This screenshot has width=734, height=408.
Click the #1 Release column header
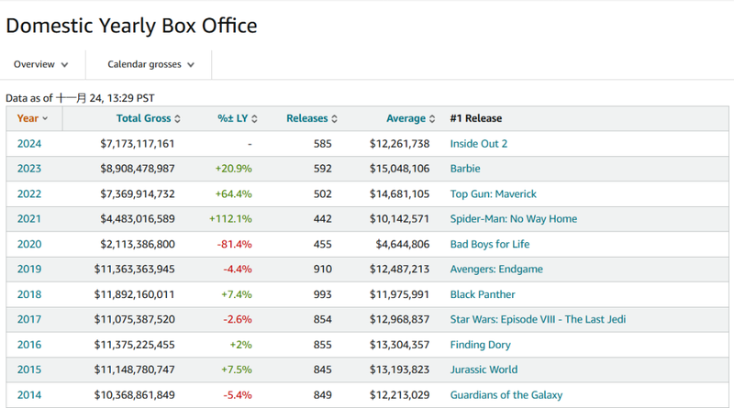pyautogui.click(x=475, y=118)
